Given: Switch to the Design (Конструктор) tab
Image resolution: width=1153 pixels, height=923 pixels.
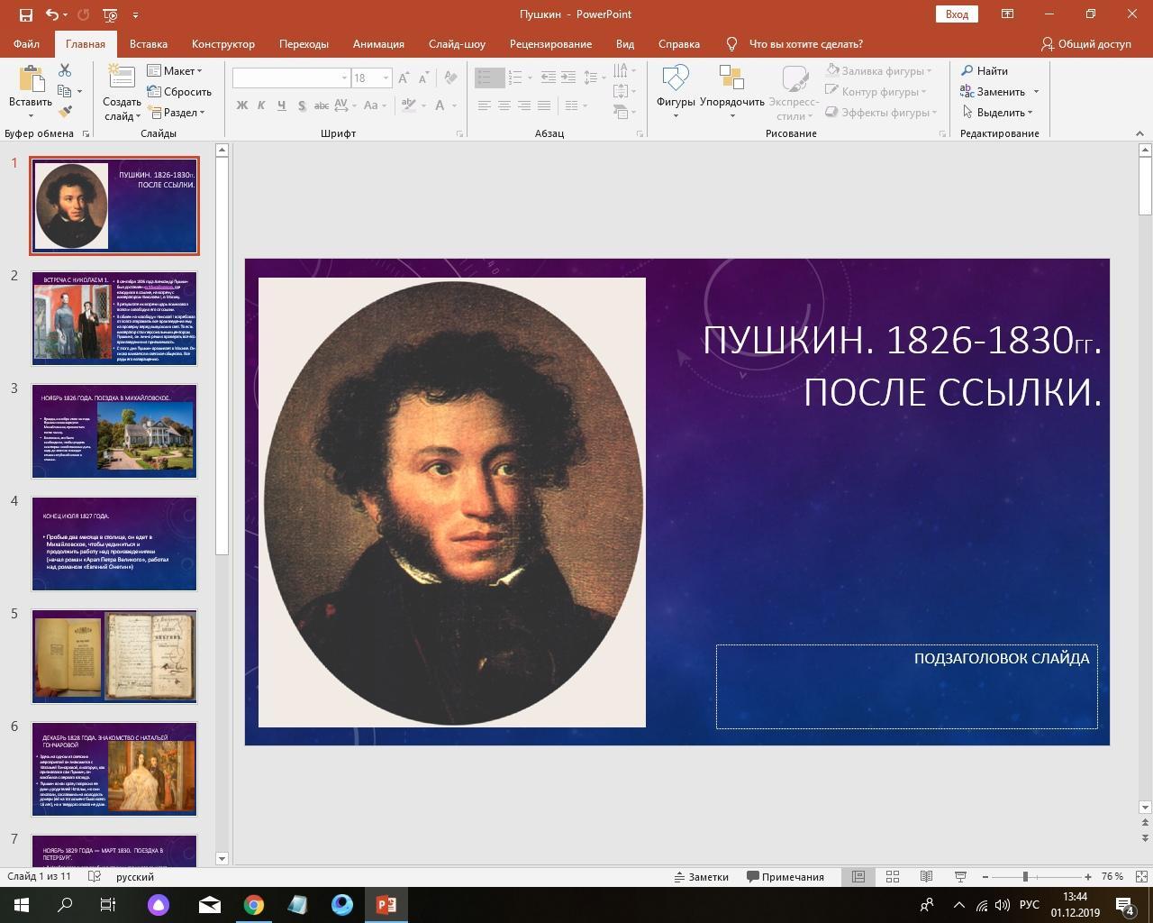Looking at the screenshot, I should pos(223,43).
